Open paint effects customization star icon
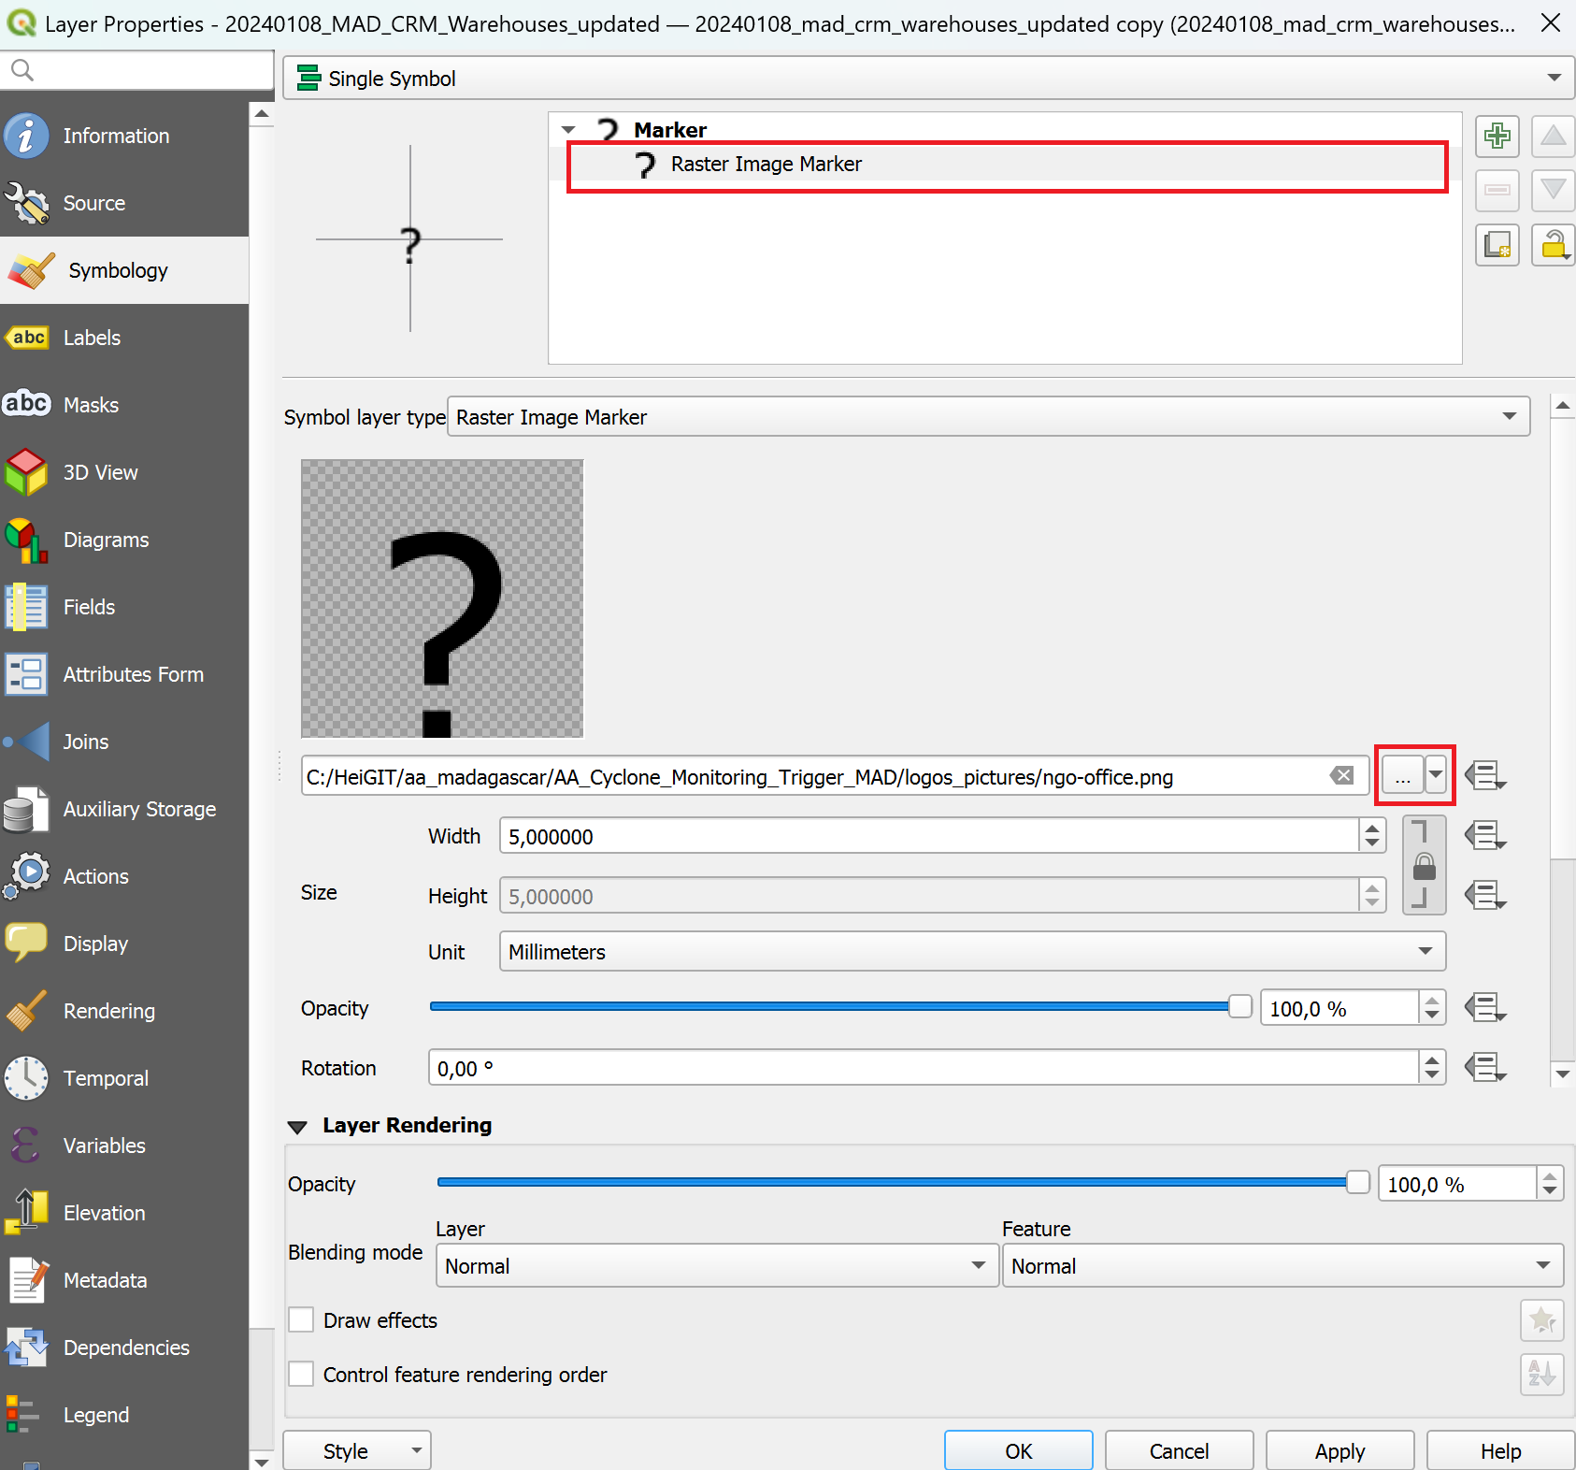This screenshot has height=1470, width=1576. pos(1541,1320)
